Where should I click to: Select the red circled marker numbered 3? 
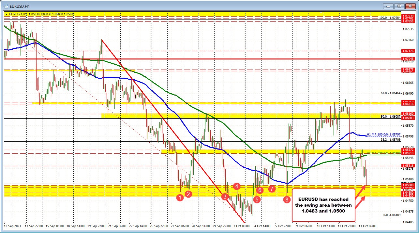tap(224, 197)
